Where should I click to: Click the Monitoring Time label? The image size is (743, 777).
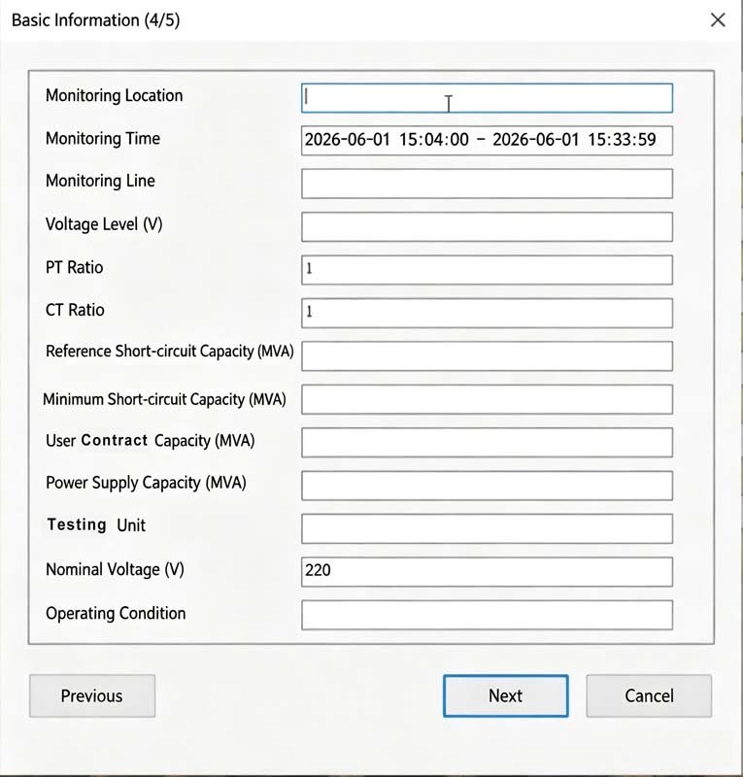pos(103,138)
